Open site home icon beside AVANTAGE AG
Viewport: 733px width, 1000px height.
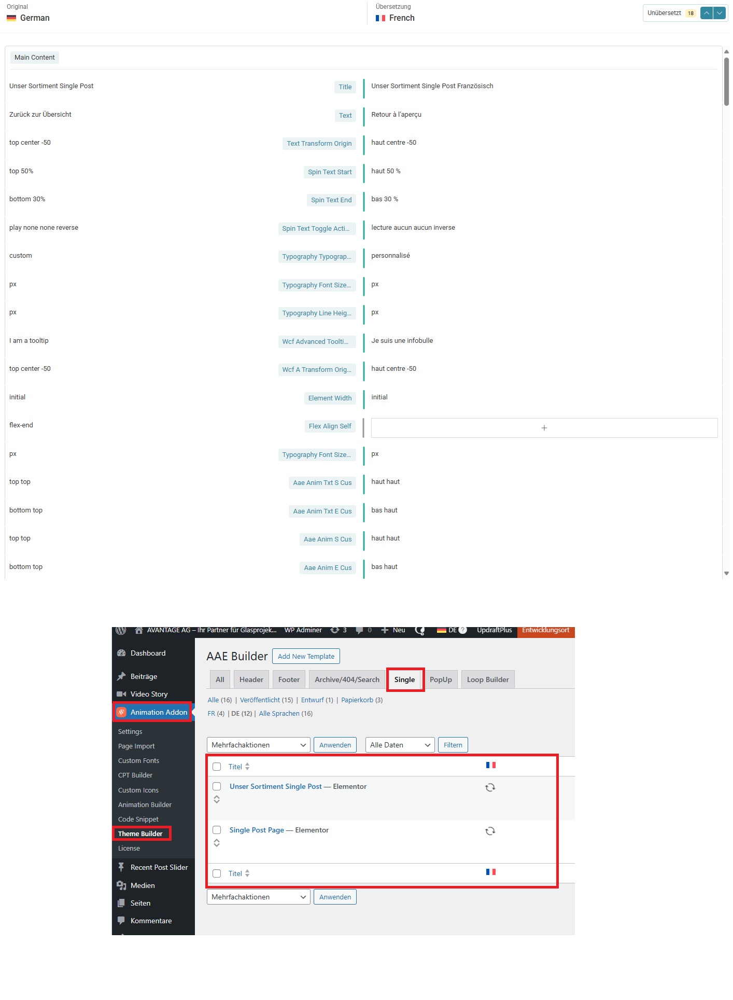click(x=139, y=630)
